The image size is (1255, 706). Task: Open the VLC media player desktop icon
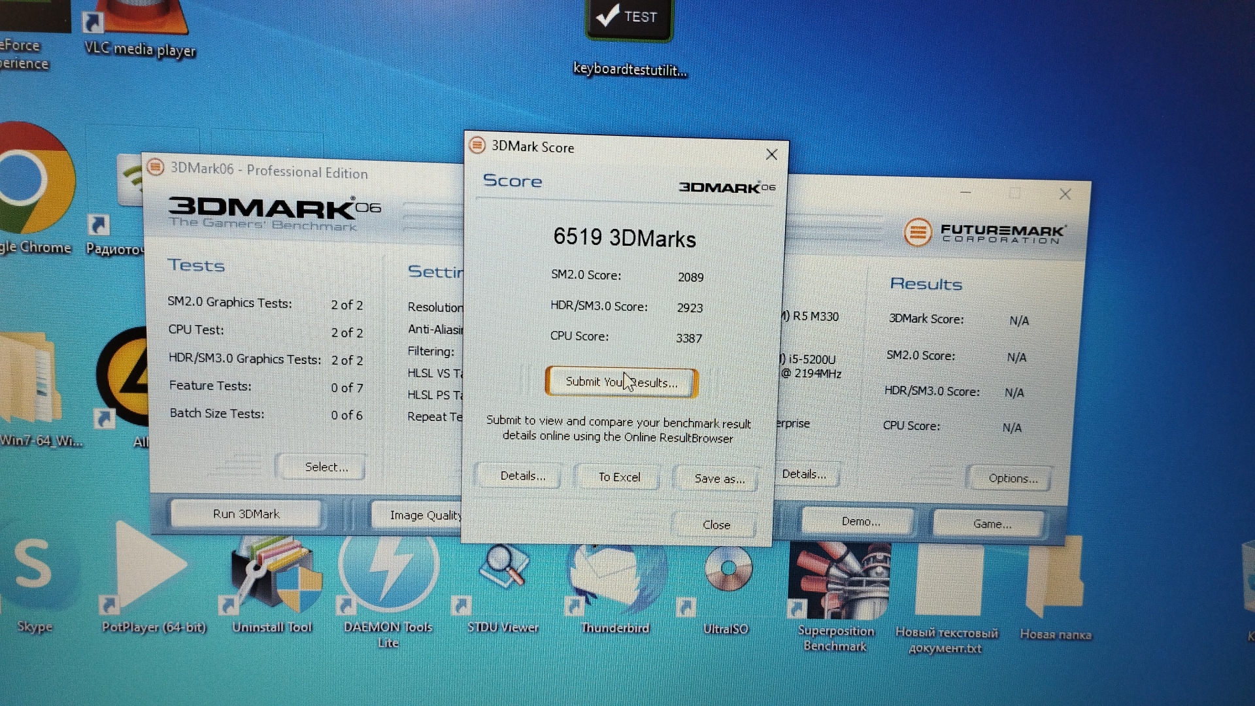point(139,28)
